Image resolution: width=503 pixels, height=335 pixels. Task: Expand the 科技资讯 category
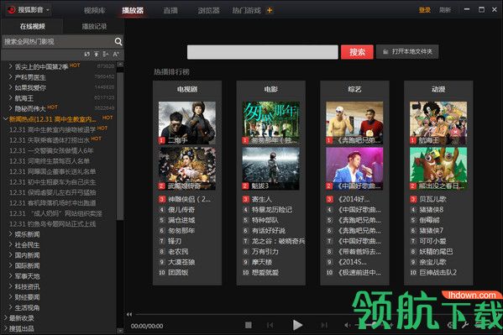[x=10, y=286]
